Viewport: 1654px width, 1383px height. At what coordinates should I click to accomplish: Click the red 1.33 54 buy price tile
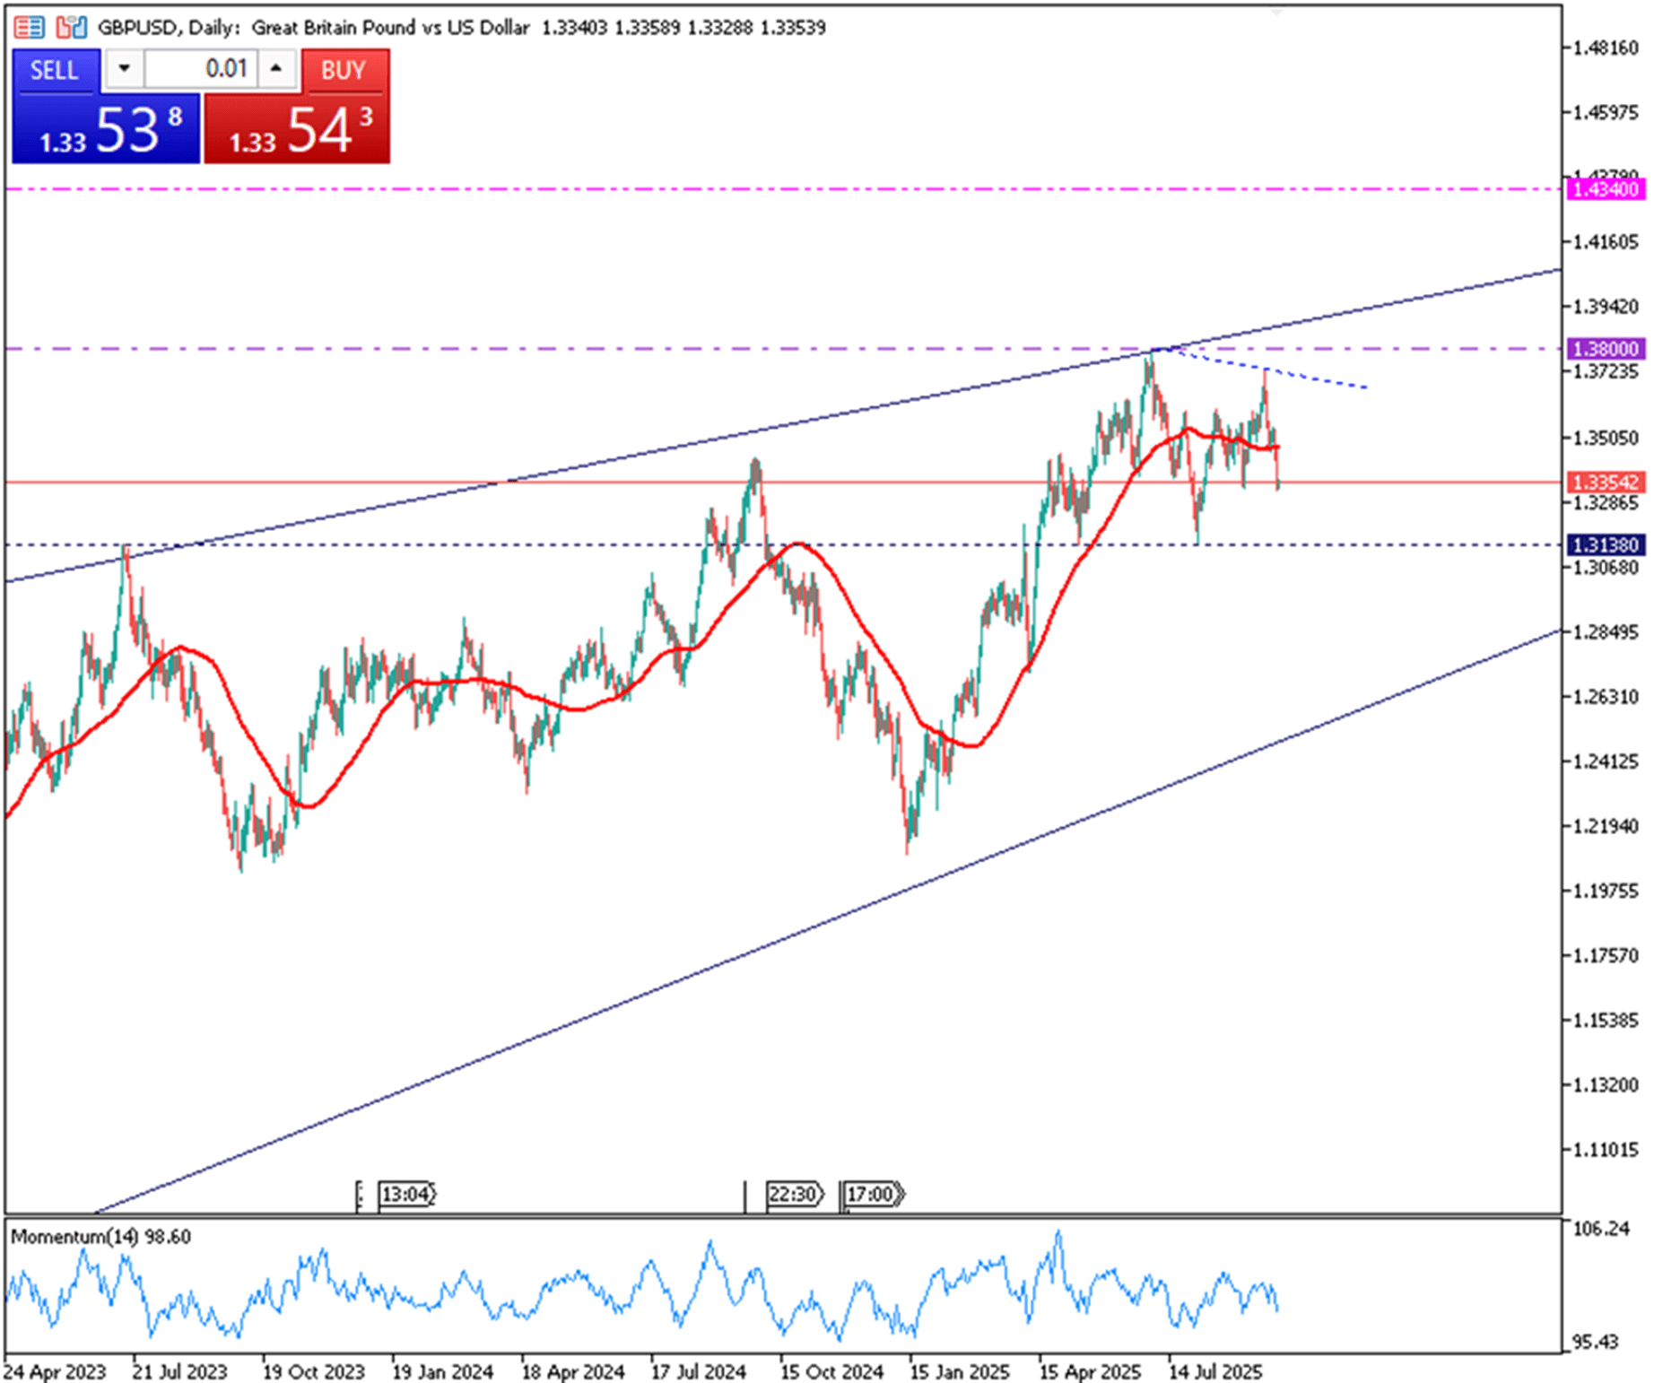click(297, 130)
